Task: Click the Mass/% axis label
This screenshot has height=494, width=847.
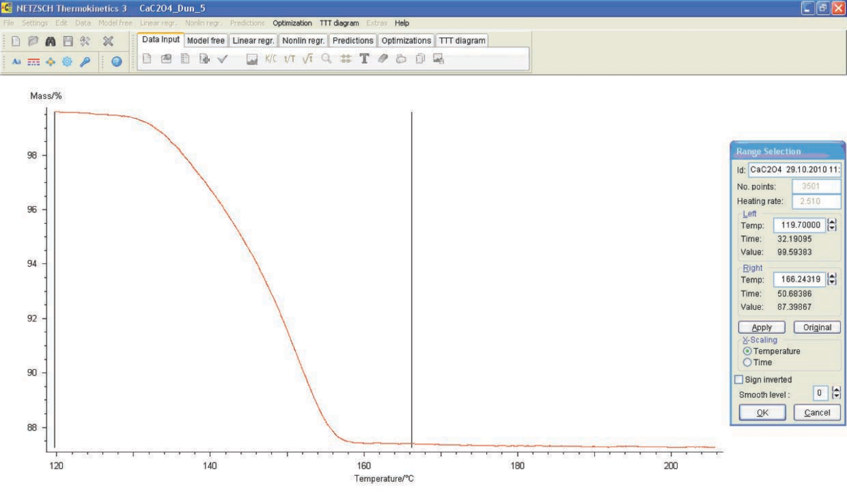Action: coord(46,96)
